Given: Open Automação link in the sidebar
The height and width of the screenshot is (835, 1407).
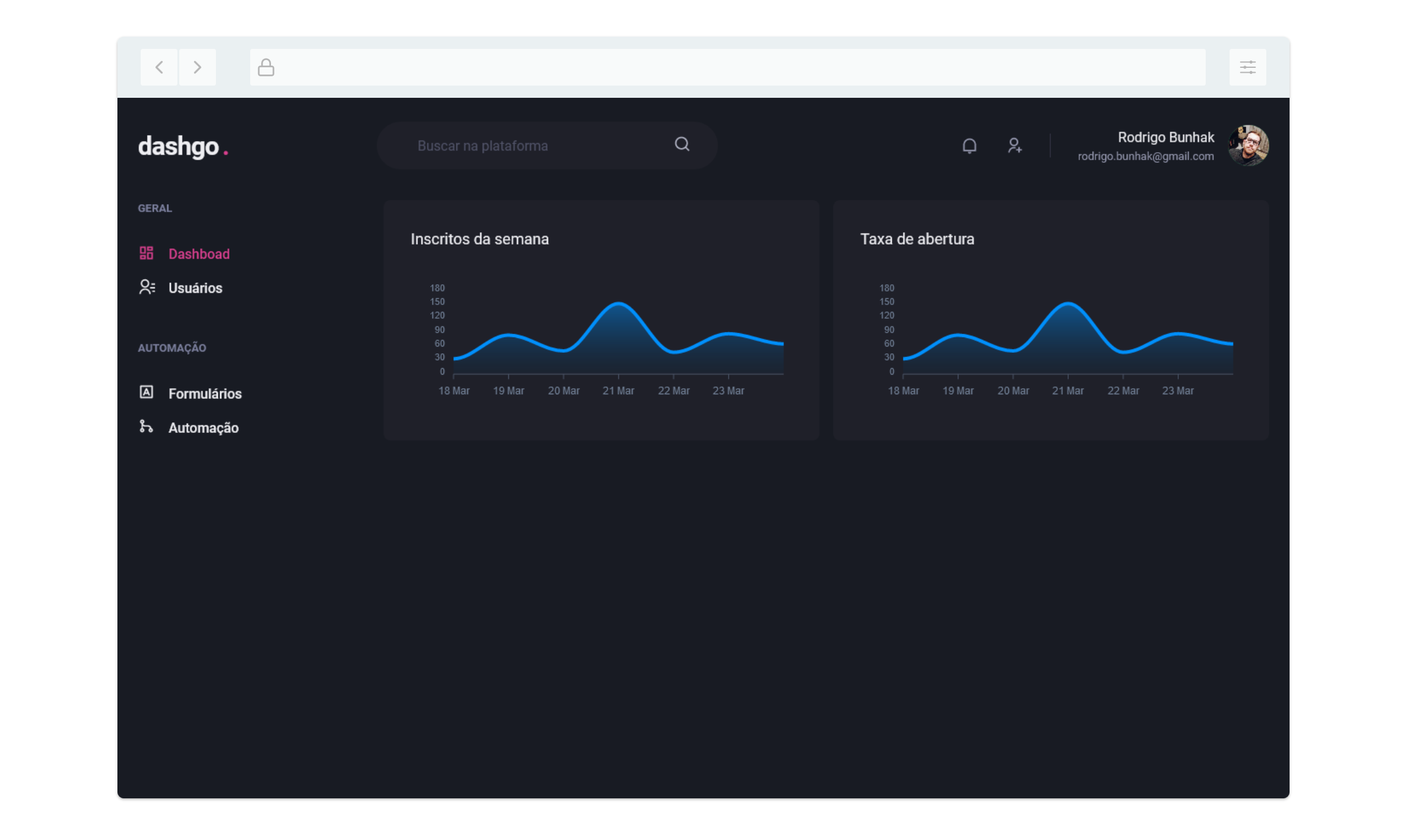Looking at the screenshot, I should (204, 428).
